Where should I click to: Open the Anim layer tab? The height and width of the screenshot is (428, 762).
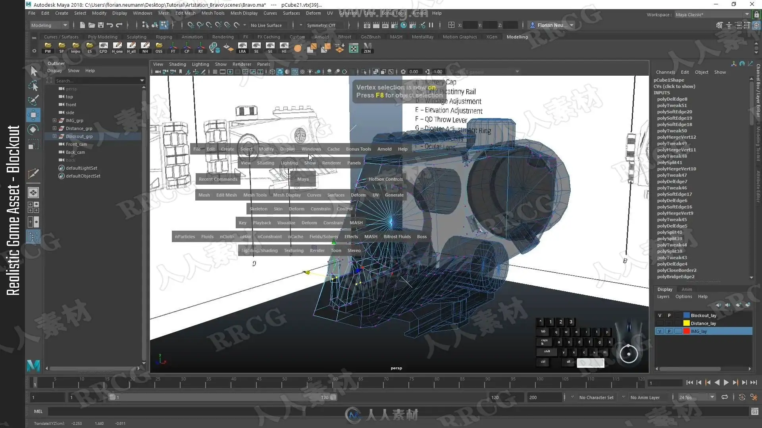pos(687,289)
